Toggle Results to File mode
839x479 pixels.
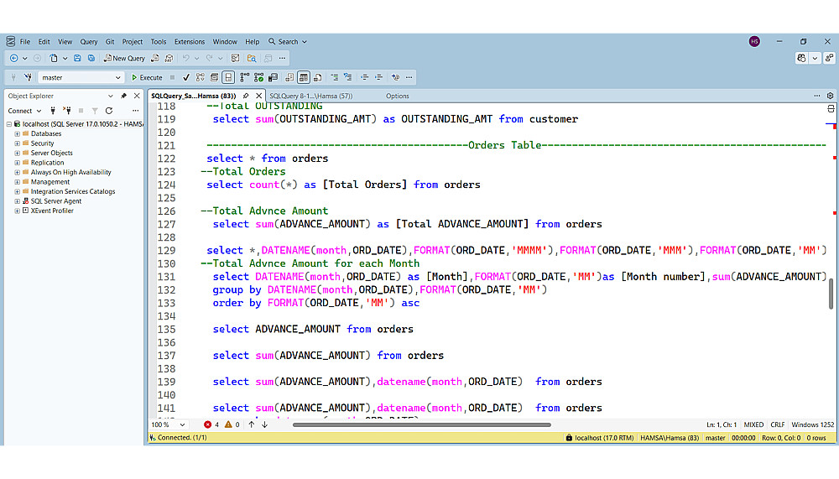pyautogui.click(x=318, y=78)
